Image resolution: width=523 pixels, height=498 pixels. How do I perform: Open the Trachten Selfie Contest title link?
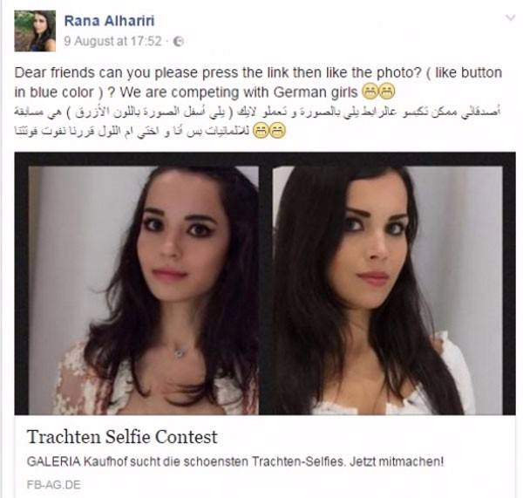[x=122, y=437]
